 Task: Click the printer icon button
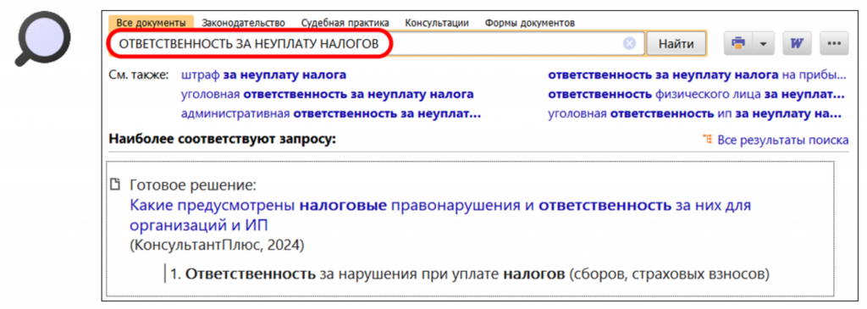tap(738, 43)
